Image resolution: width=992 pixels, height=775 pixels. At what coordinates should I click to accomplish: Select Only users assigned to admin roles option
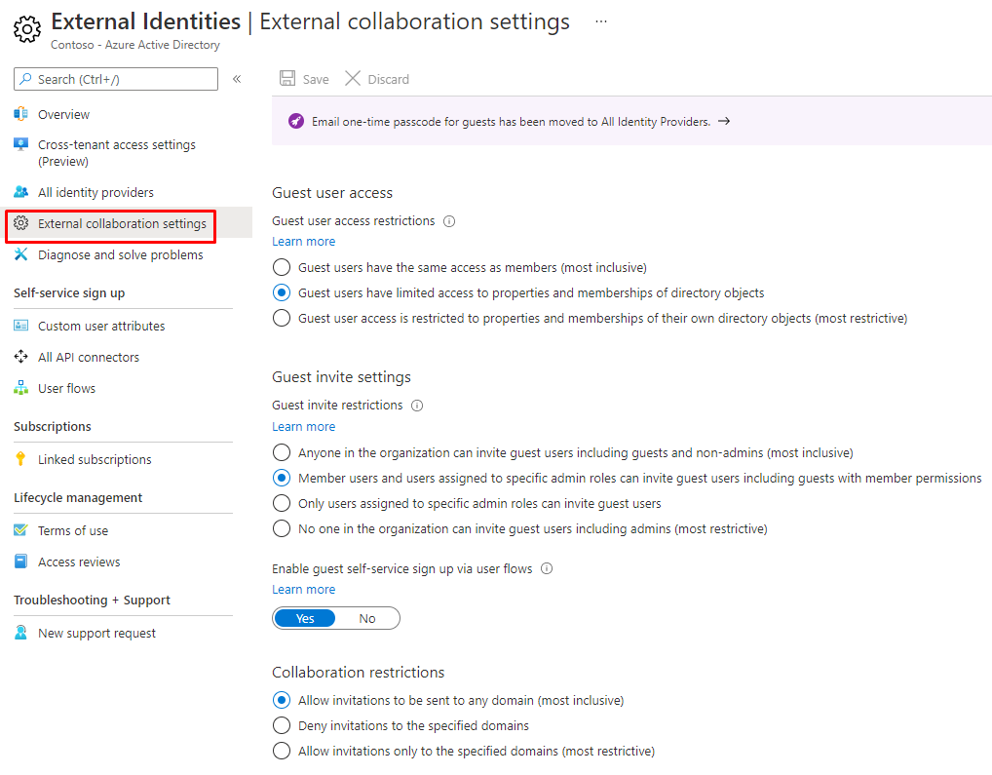(x=282, y=504)
